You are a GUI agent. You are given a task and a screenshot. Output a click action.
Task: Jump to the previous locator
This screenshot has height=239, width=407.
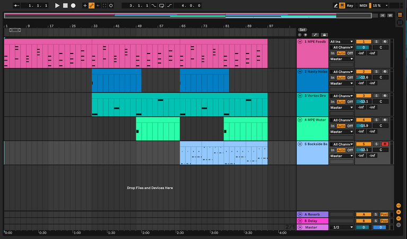click(300, 35)
